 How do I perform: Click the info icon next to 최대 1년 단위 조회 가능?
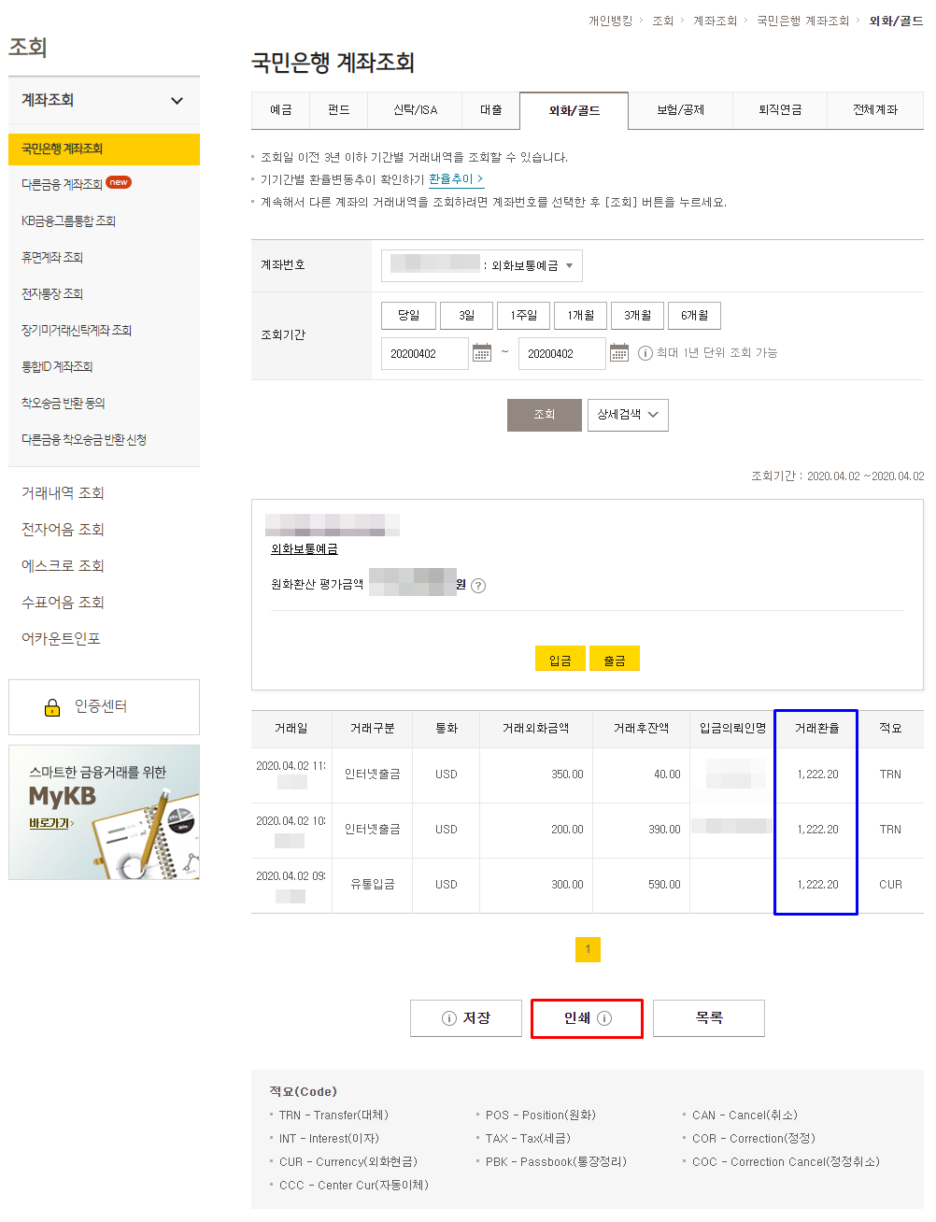[645, 353]
